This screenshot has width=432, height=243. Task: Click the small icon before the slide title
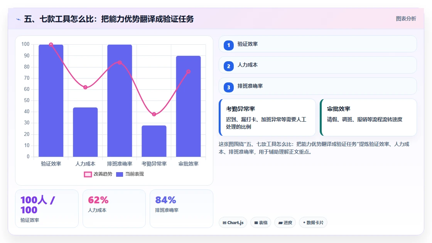click(x=19, y=19)
